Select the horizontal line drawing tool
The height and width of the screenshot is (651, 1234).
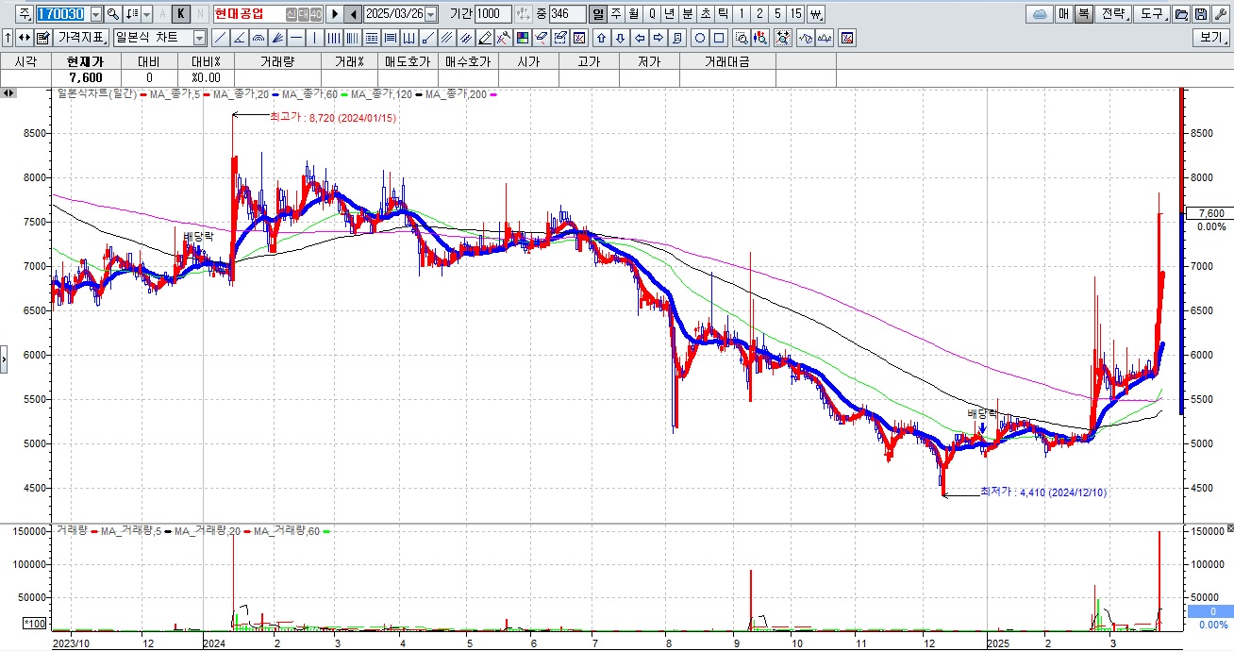[296, 38]
